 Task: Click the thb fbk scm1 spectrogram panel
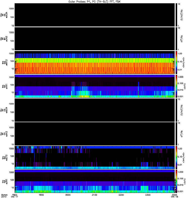point(94,86)
